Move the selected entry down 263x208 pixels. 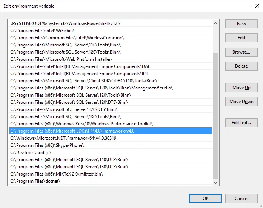[x=241, y=102]
